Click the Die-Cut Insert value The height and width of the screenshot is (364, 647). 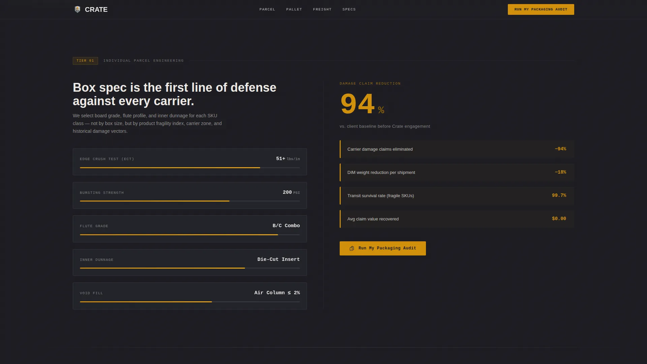(279, 260)
